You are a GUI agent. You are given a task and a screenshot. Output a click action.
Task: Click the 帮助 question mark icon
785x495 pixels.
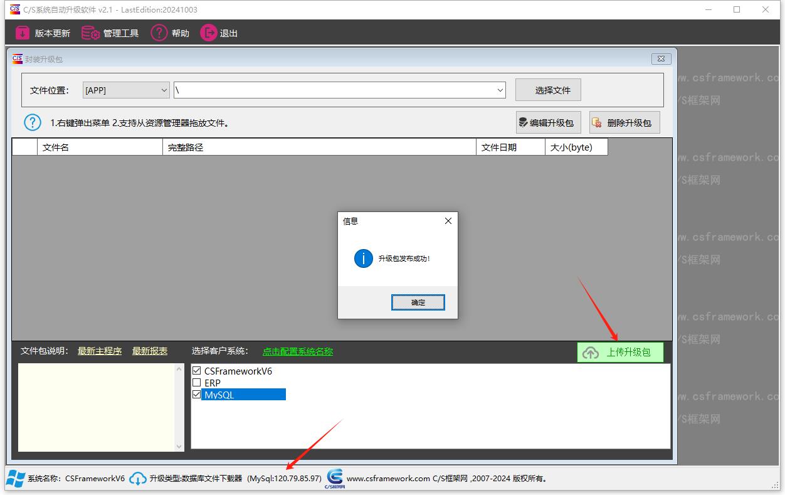tap(159, 33)
